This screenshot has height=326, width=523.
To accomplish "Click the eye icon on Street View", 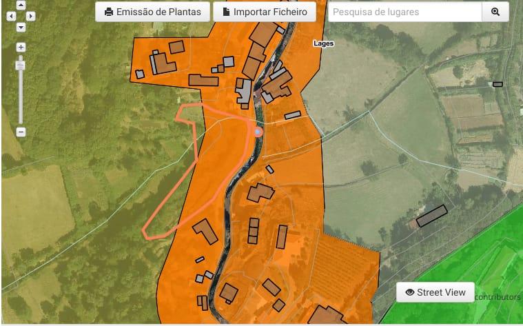I will pos(409,292).
